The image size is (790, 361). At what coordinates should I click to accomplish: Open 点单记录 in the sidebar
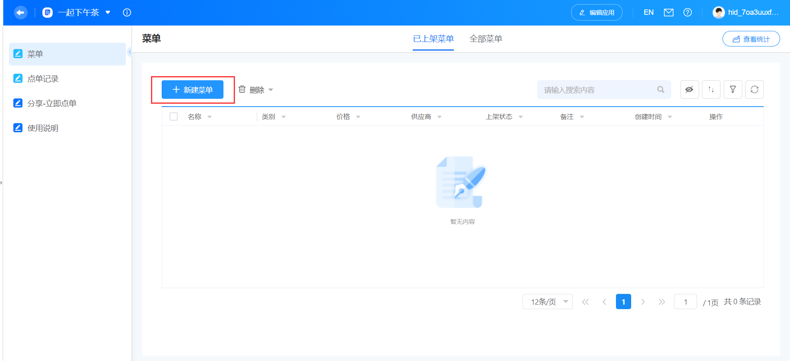tap(67, 79)
